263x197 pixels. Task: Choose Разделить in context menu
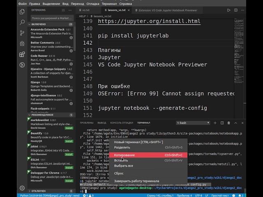[x=148, y=147]
